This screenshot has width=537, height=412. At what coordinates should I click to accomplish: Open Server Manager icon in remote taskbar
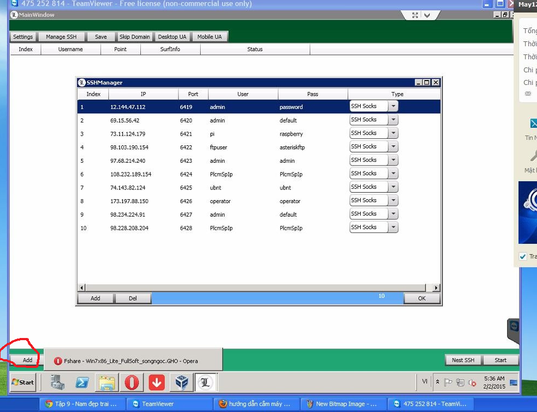58,383
